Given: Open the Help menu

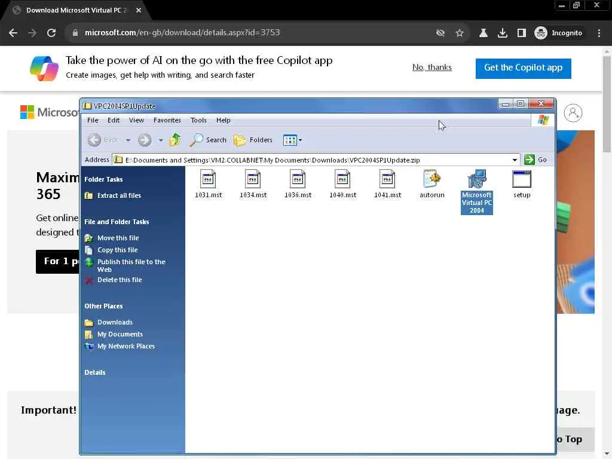Looking at the screenshot, I should 224,120.
